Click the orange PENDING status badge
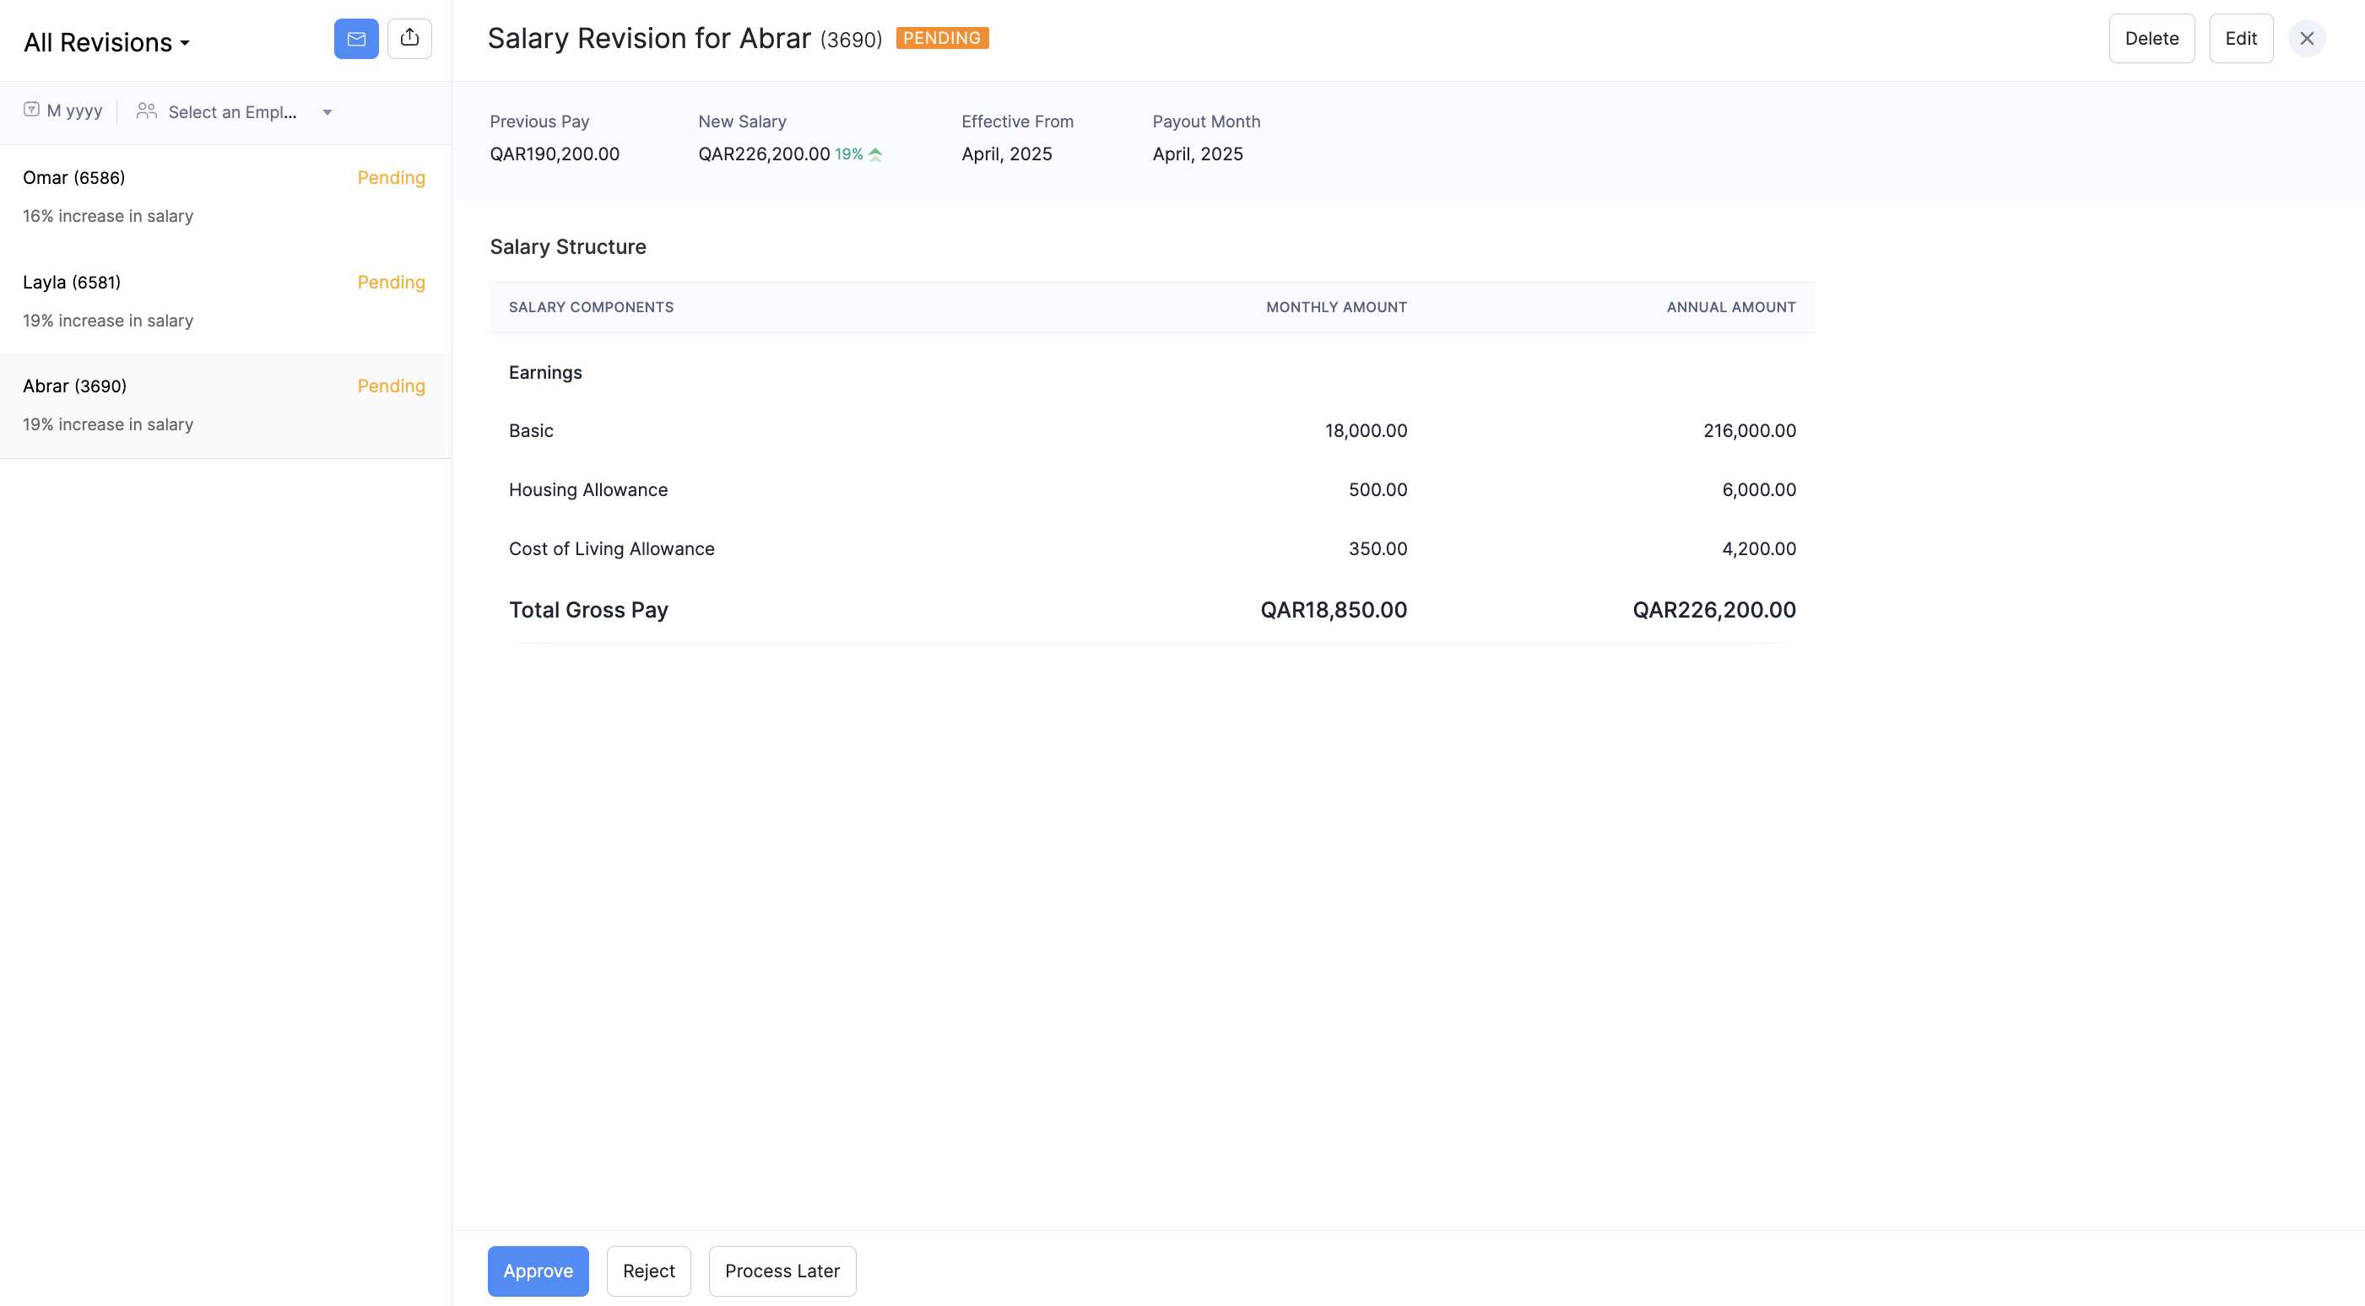This screenshot has height=1306, width=2365. pos(942,38)
